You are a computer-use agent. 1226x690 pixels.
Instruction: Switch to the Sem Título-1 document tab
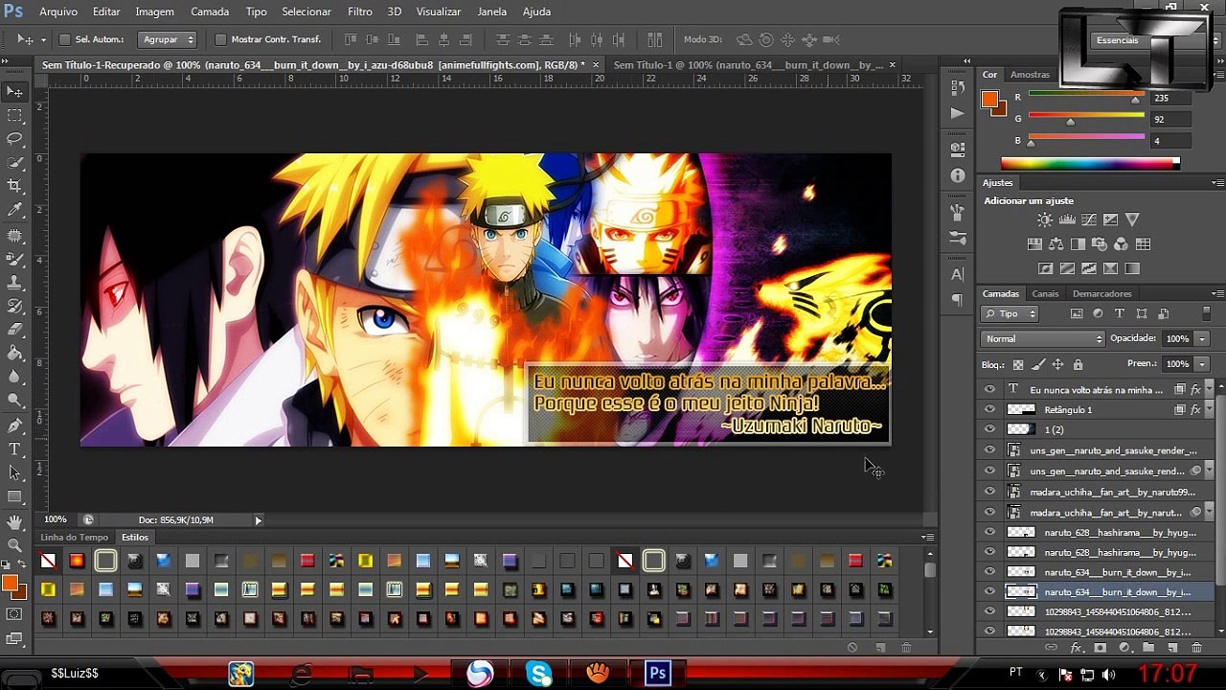(748, 64)
